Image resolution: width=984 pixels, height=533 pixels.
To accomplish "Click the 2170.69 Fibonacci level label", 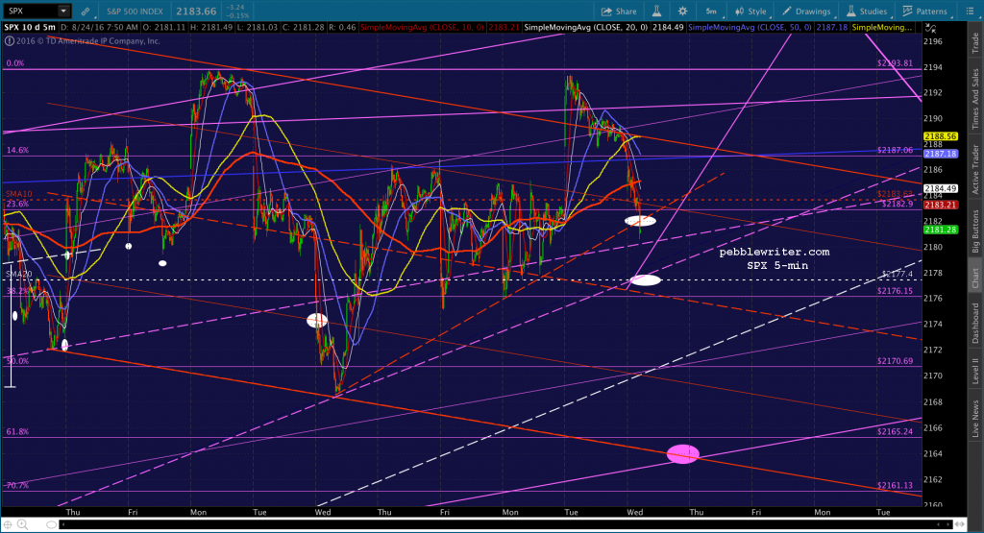I will tap(895, 361).
